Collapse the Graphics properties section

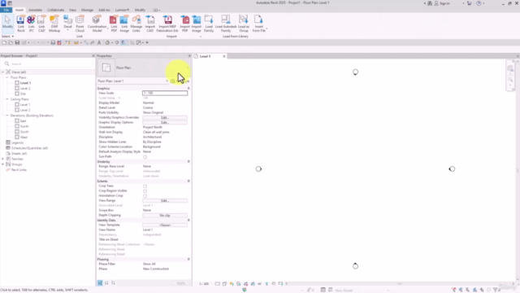(x=188, y=89)
